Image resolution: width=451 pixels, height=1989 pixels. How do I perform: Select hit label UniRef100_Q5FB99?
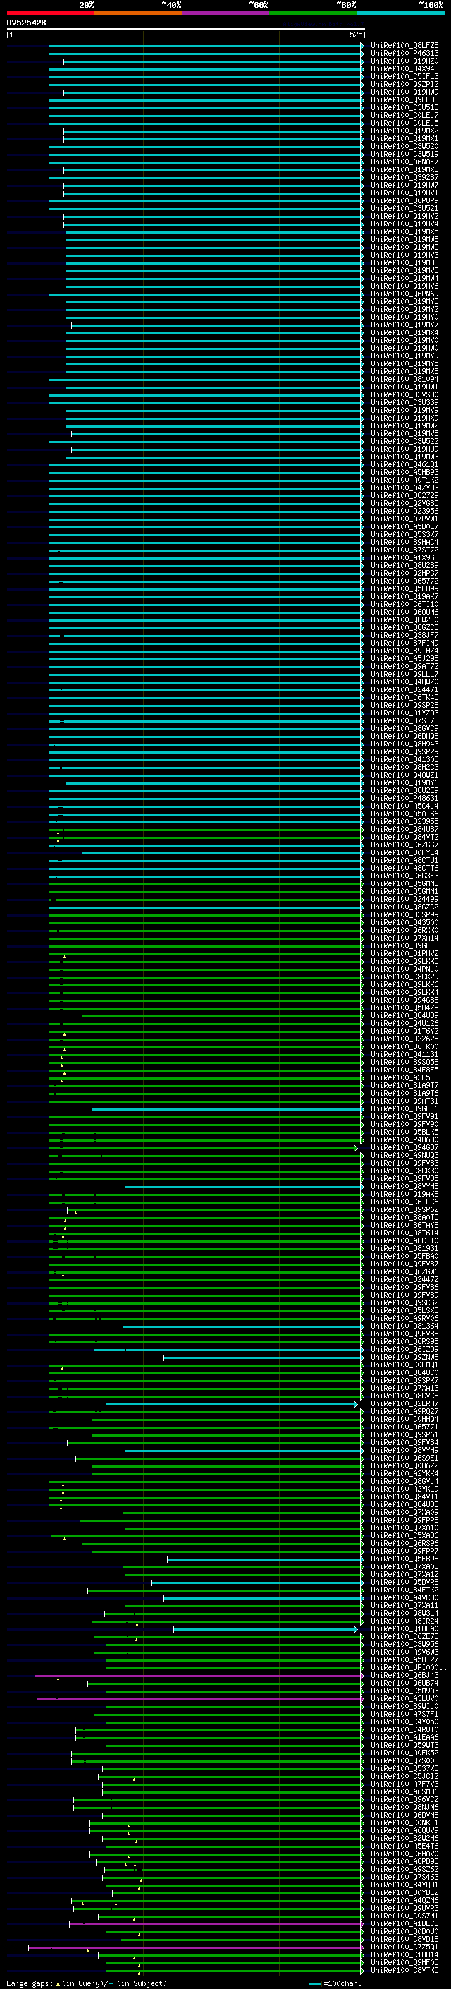404,588
